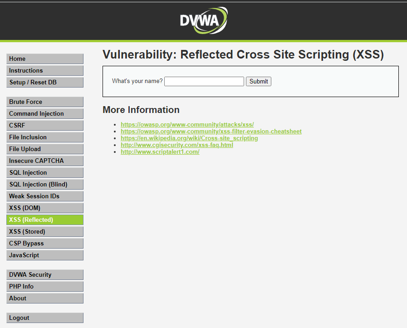
Task: Click the DVWA logo in header
Action: pyautogui.click(x=204, y=20)
